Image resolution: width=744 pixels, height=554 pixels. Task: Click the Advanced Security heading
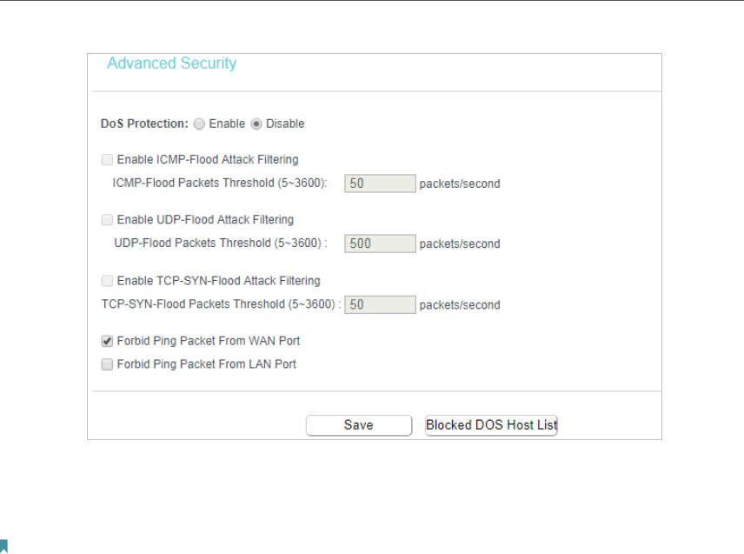[172, 63]
